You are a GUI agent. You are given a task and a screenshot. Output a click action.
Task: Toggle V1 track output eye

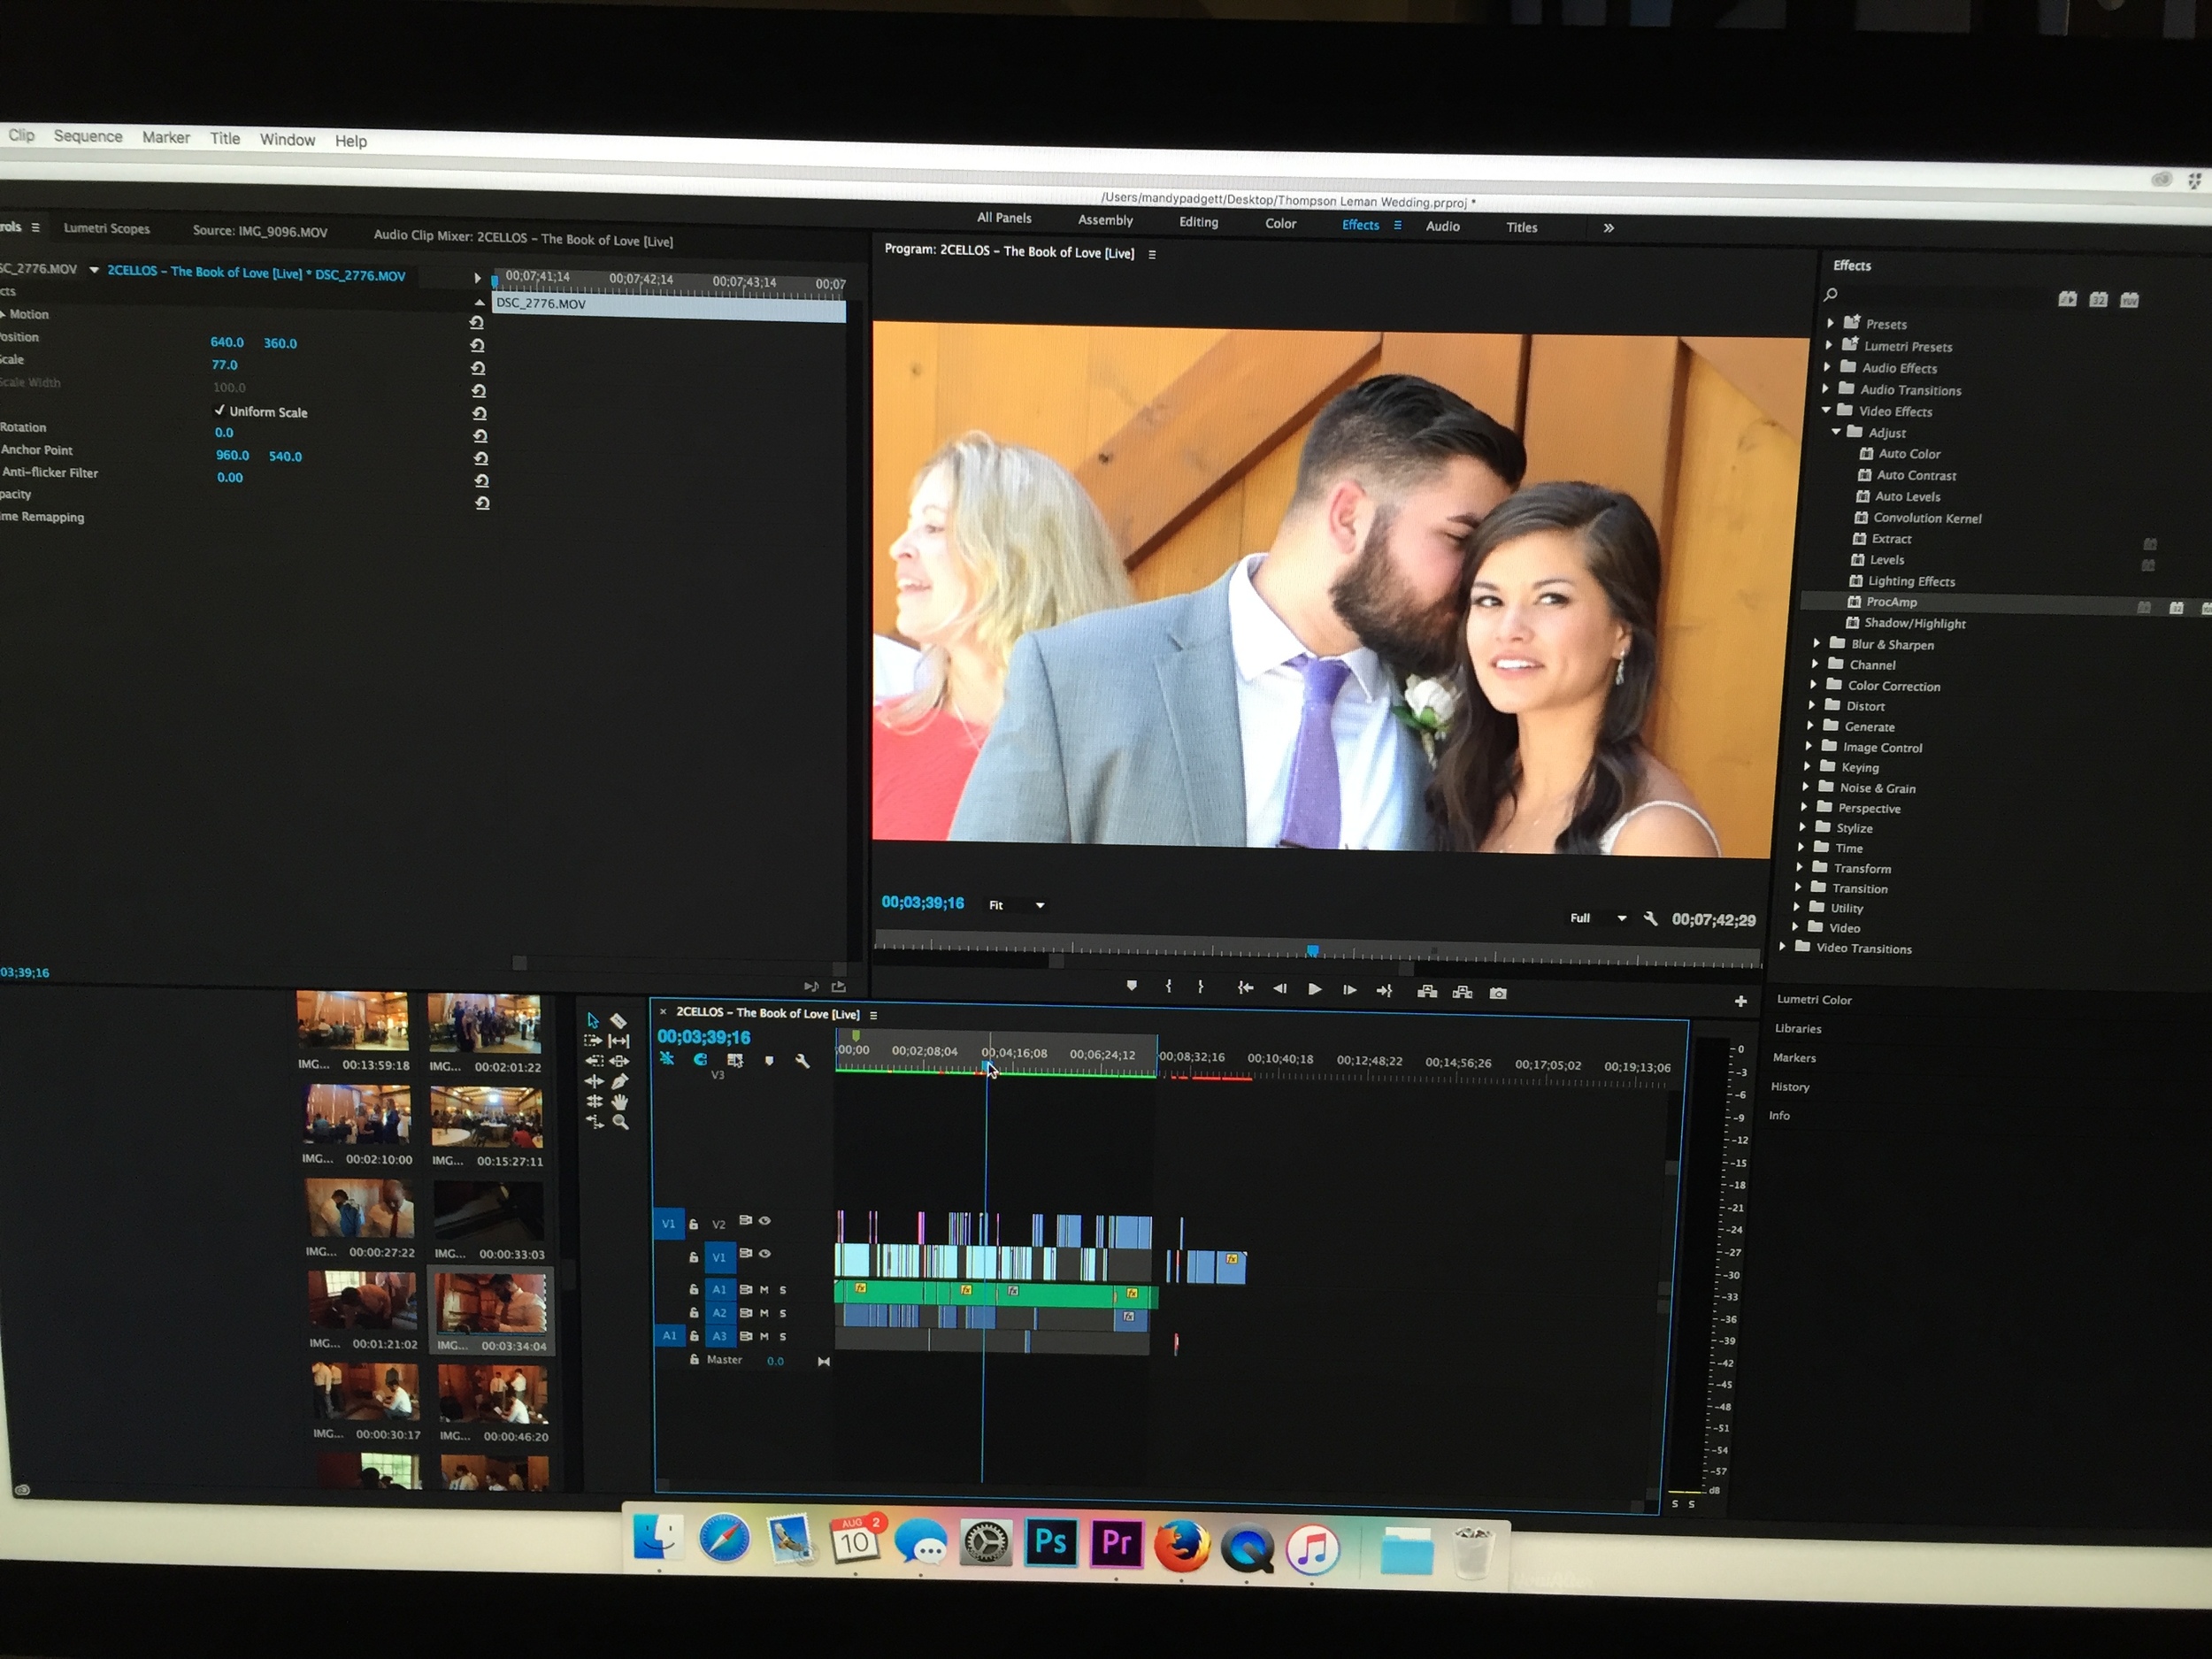tap(765, 1254)
